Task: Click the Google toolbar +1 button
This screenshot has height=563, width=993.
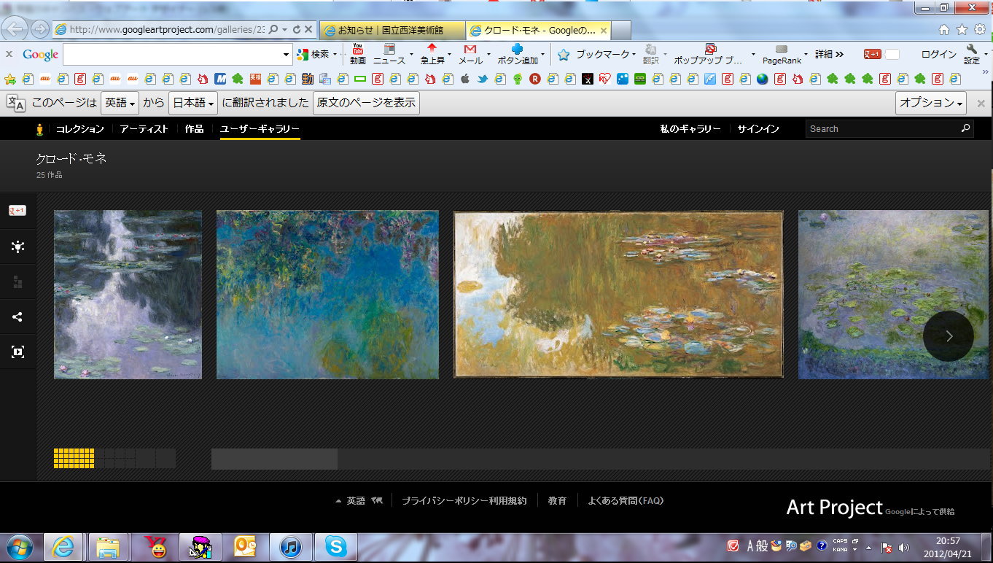Action: click(x=873, y=54)
